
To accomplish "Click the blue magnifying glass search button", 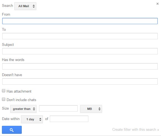I will click(x=12, y=130).
